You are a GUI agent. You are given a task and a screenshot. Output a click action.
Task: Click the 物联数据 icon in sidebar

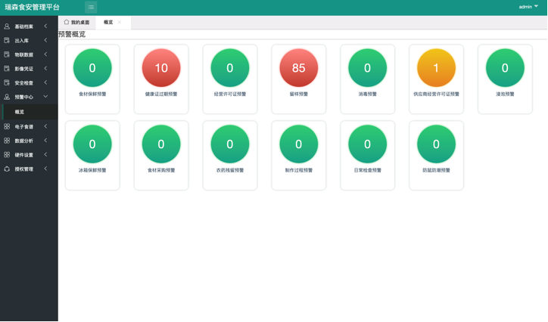(x=7, y=54)
